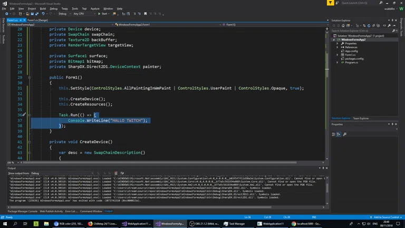
Task: Collapse the Form1() constructor at line 29
Action: [x=30, y=77]
